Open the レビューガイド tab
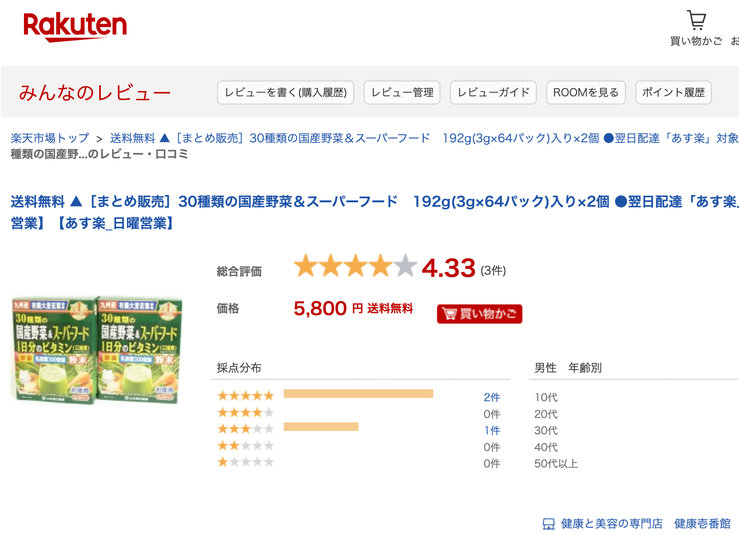739x535 pixels. [493, 93]
